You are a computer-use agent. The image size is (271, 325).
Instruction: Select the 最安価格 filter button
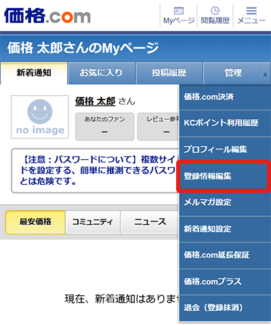pyautogui.click(x=35, y=222)
